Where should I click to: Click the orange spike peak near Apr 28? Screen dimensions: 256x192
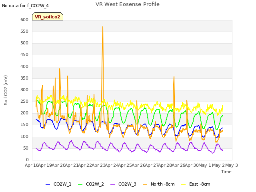pos(174,77)
